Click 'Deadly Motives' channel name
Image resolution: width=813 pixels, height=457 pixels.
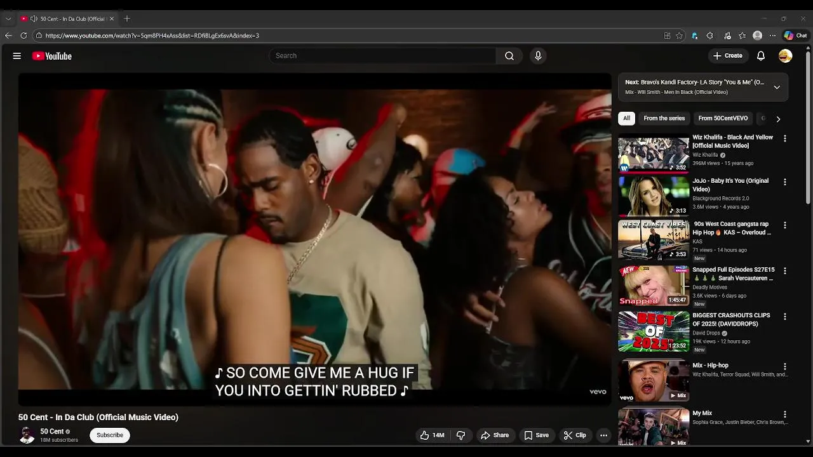[x=710, y=288]
